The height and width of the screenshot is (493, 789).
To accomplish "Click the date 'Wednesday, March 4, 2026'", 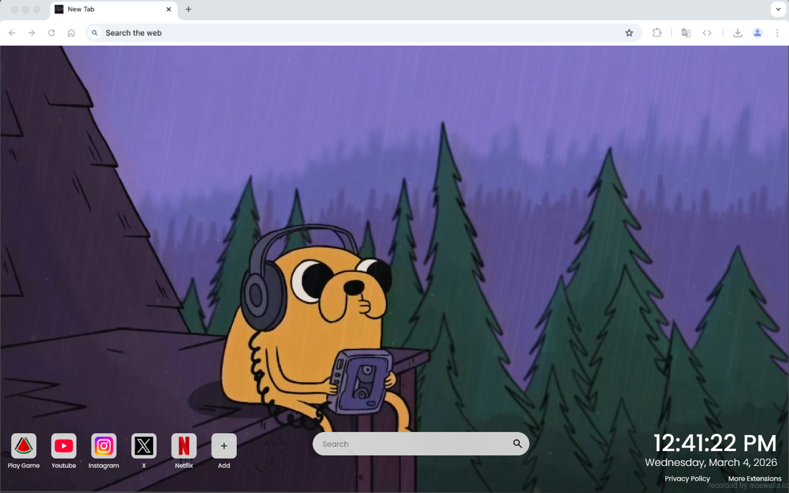I will [711, 463].
